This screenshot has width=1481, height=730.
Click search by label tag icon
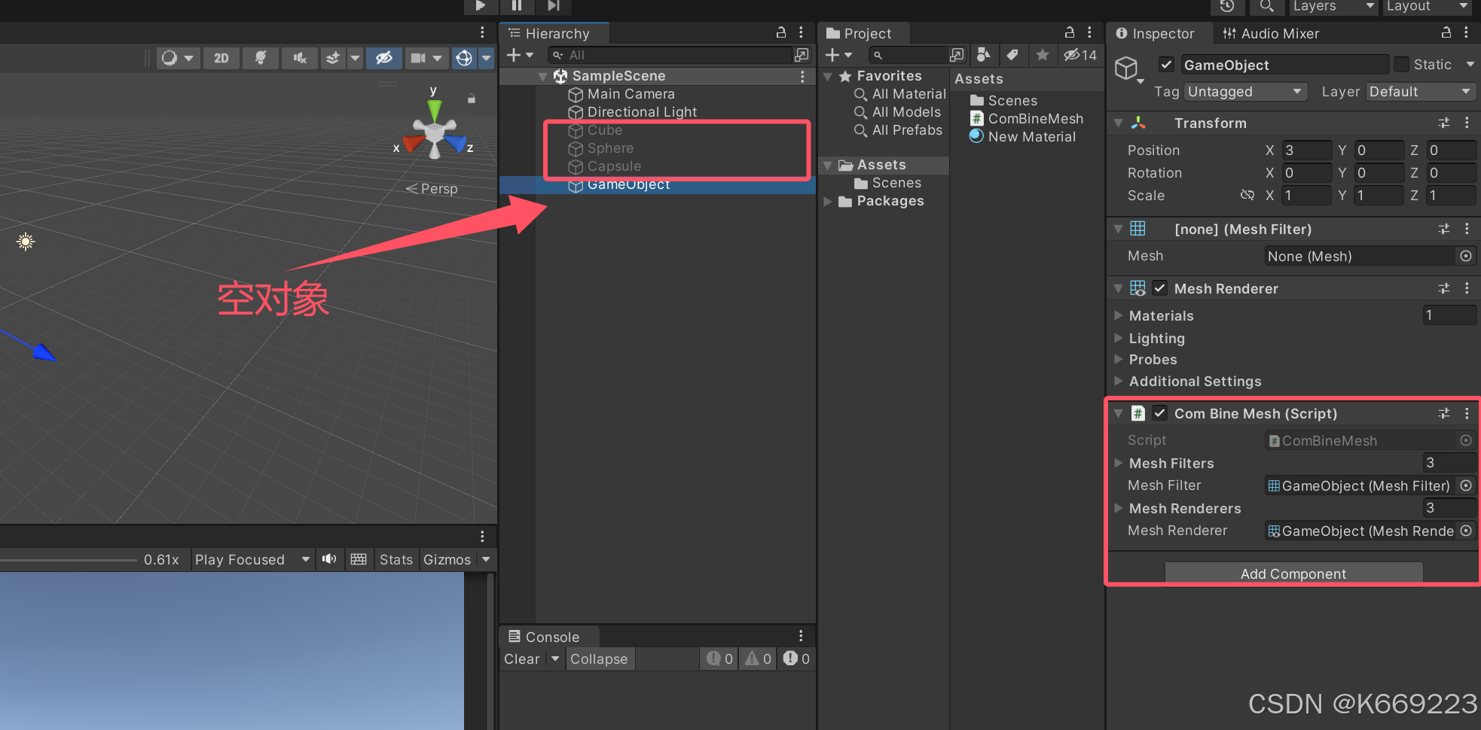[1012, 55]
